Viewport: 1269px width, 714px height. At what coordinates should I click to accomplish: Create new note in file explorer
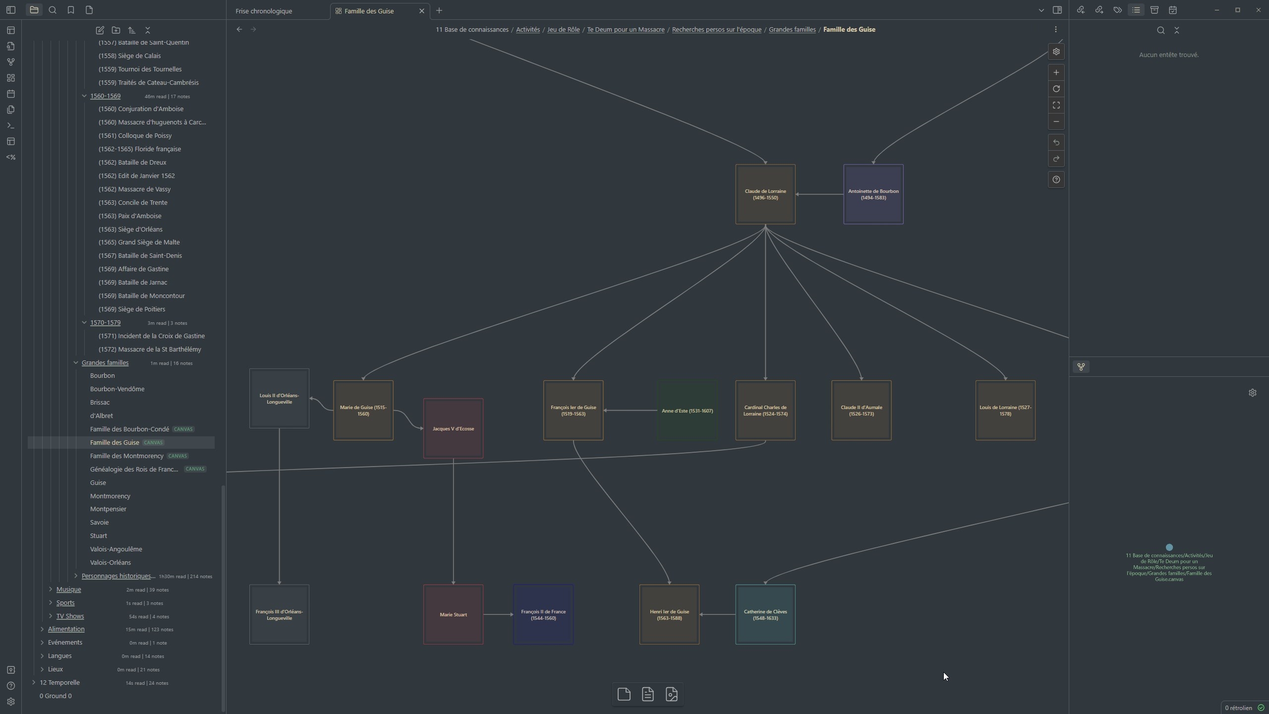coord(100,30)
